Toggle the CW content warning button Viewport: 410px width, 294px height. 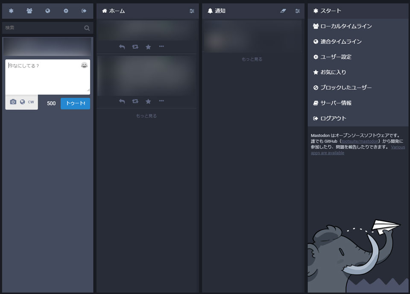31,102
